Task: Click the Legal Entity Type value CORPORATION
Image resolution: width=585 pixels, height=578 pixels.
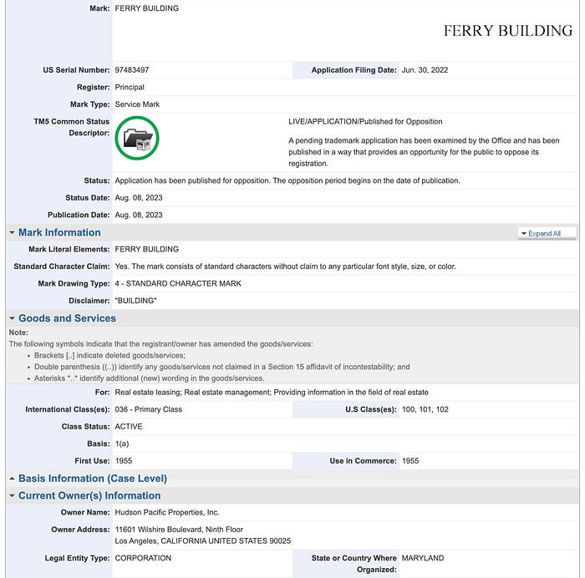Action: point(143,558)
